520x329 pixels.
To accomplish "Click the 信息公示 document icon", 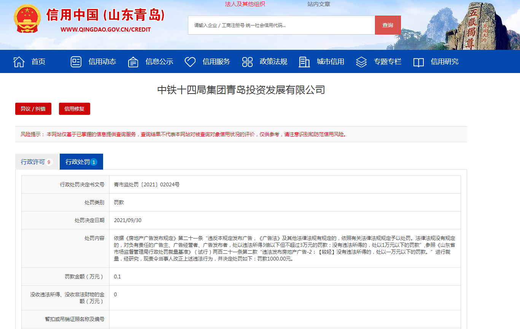I will coord(133,62).
